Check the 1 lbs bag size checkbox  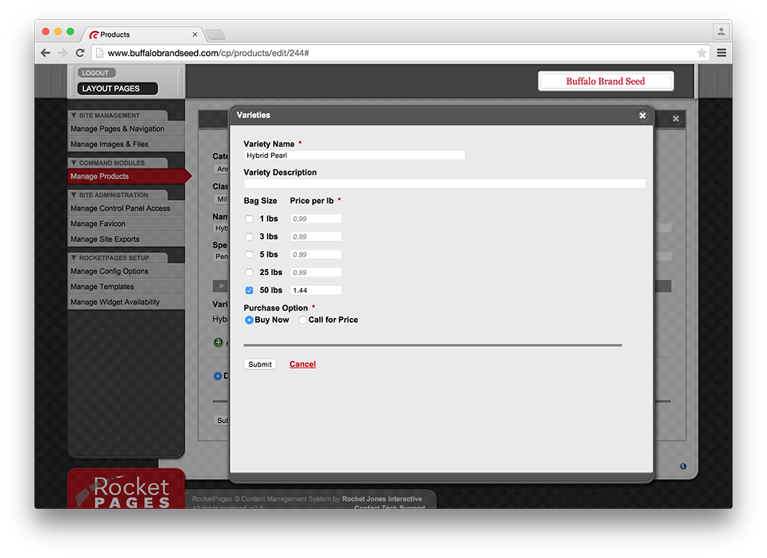(249, 219)
